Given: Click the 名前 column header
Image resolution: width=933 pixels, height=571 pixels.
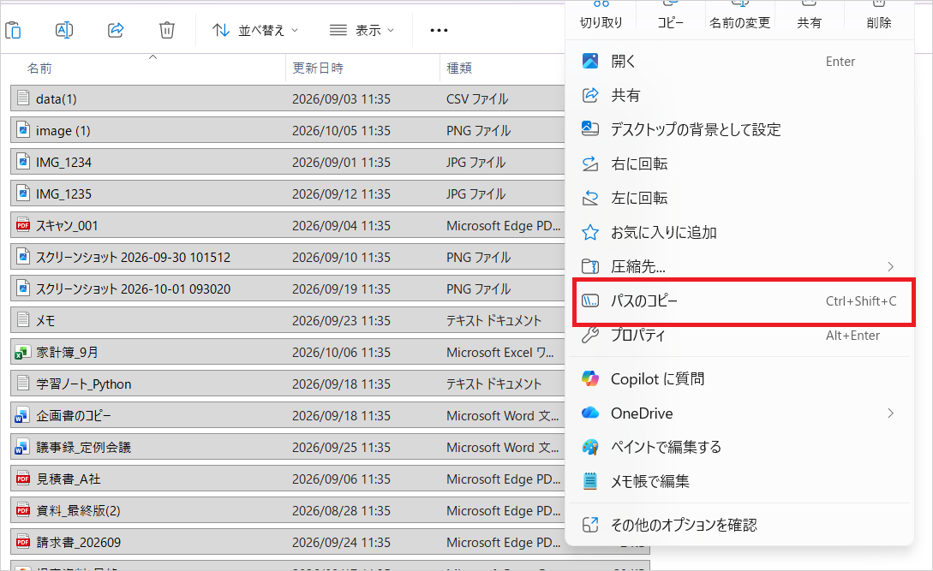Looking at the screenshot, I should pos(39,68).
